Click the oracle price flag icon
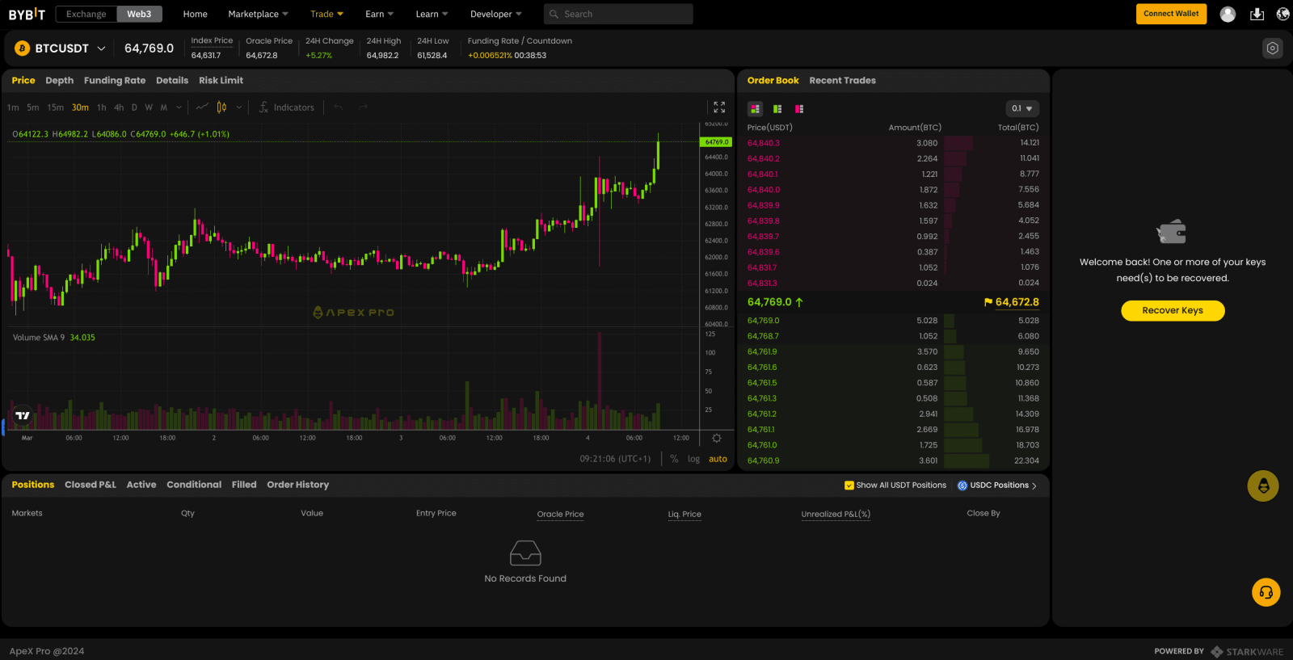The image size is (1293, 660). click(988, 302)
